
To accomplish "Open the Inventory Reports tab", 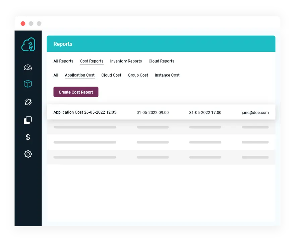I will [126, 61].
